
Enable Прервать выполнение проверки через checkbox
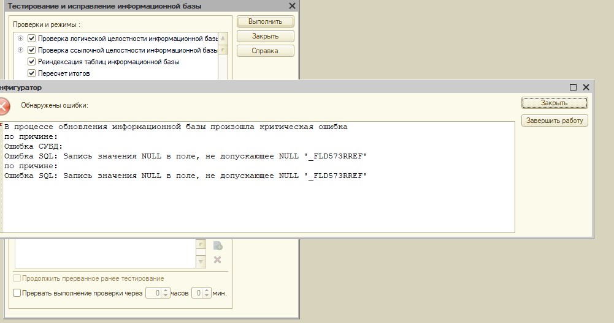tap(17, 293)
